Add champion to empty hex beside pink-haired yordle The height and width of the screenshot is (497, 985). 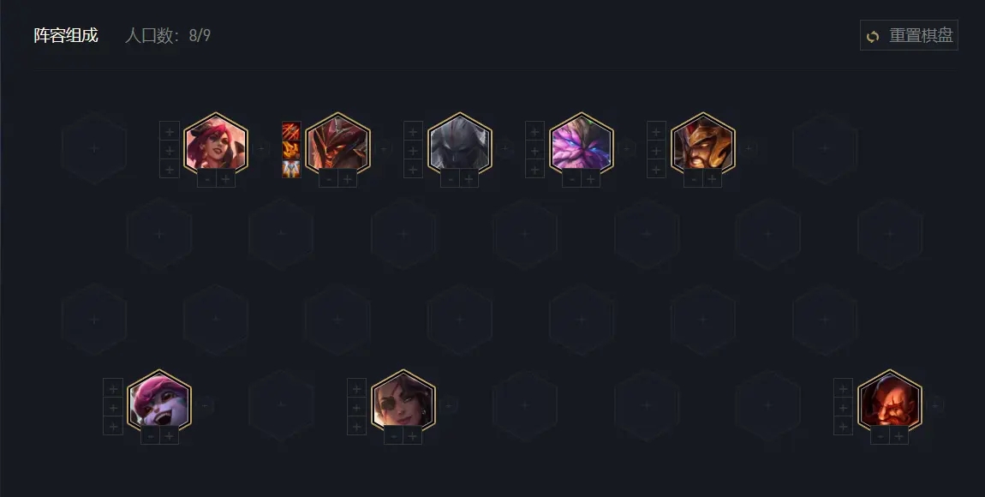pos(281,404)
